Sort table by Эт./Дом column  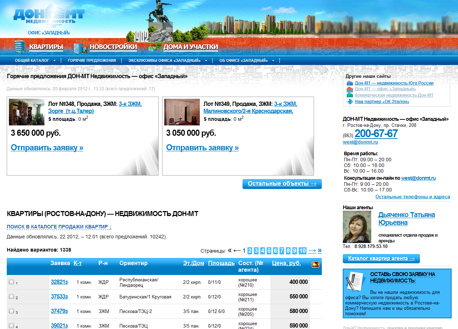pyautogui.click(x=193, y=263)
